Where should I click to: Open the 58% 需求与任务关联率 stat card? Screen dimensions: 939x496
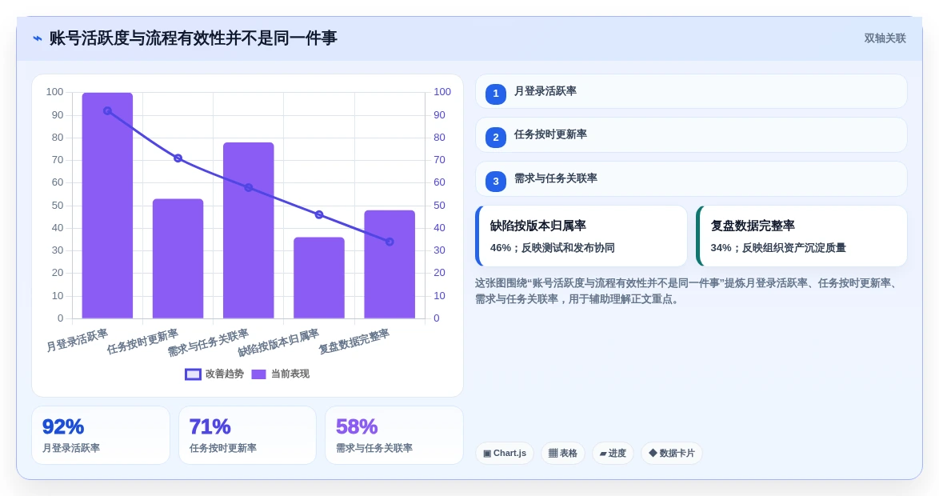tap(394, 435)
